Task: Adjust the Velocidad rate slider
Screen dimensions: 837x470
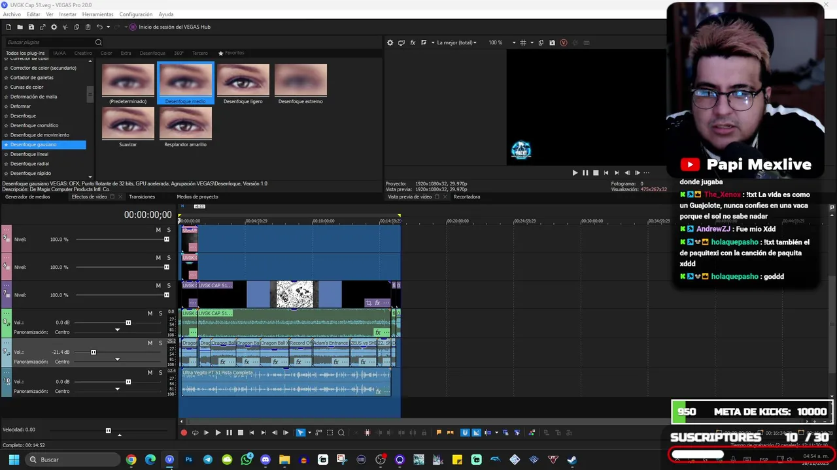Action: tap(108, 430)
